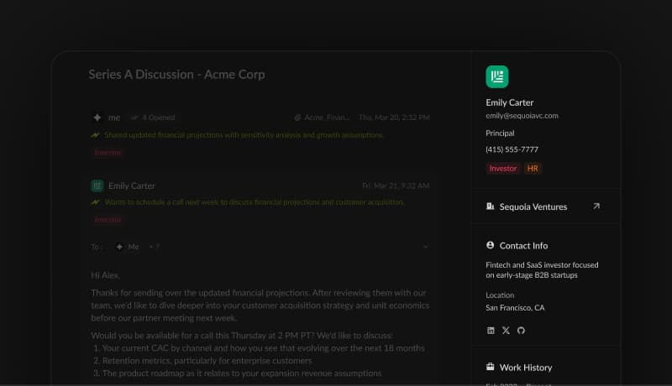Open the Sequoia Ventures company section
The width and height of the screenshot is (672, 386).
[545, 206]
